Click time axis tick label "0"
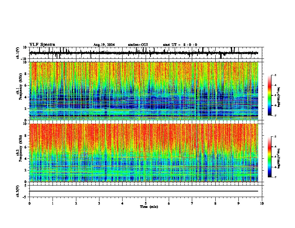 tap(29, 203)
